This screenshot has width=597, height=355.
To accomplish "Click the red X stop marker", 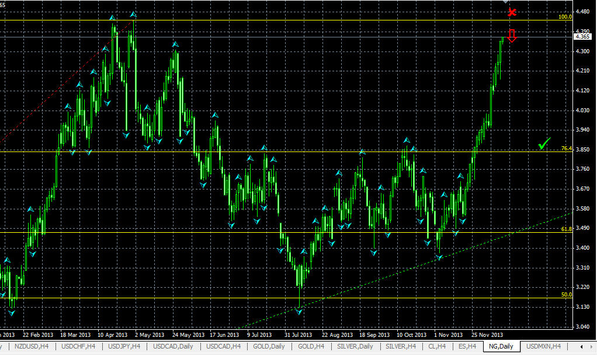I will (512, 12).
